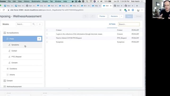The width and height of the screenshot is (170, 96).
Task: Click the Save button
Action: 129,16
